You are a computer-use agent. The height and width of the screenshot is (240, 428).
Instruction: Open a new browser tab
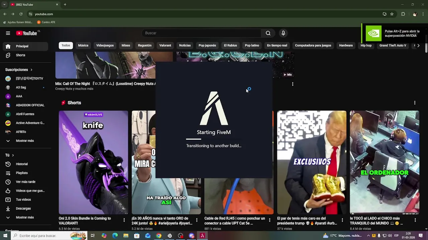click(65, 4)
